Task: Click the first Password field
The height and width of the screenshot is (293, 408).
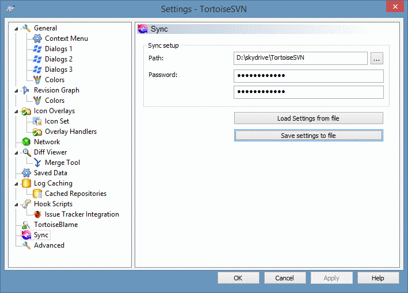Action: pos(308,76)
